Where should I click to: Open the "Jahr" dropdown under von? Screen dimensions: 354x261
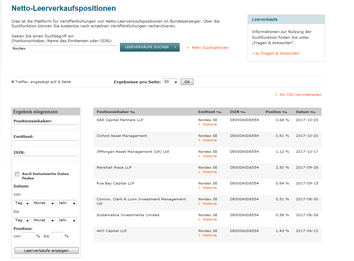click(x=67, y=203)
